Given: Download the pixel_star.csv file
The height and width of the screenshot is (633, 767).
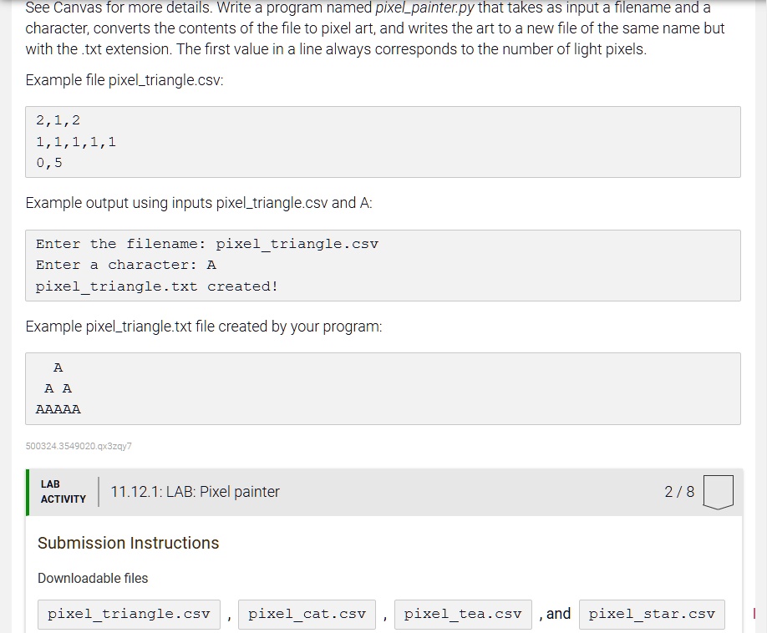Looking at the screenshot, I should (x=652, y=614).
